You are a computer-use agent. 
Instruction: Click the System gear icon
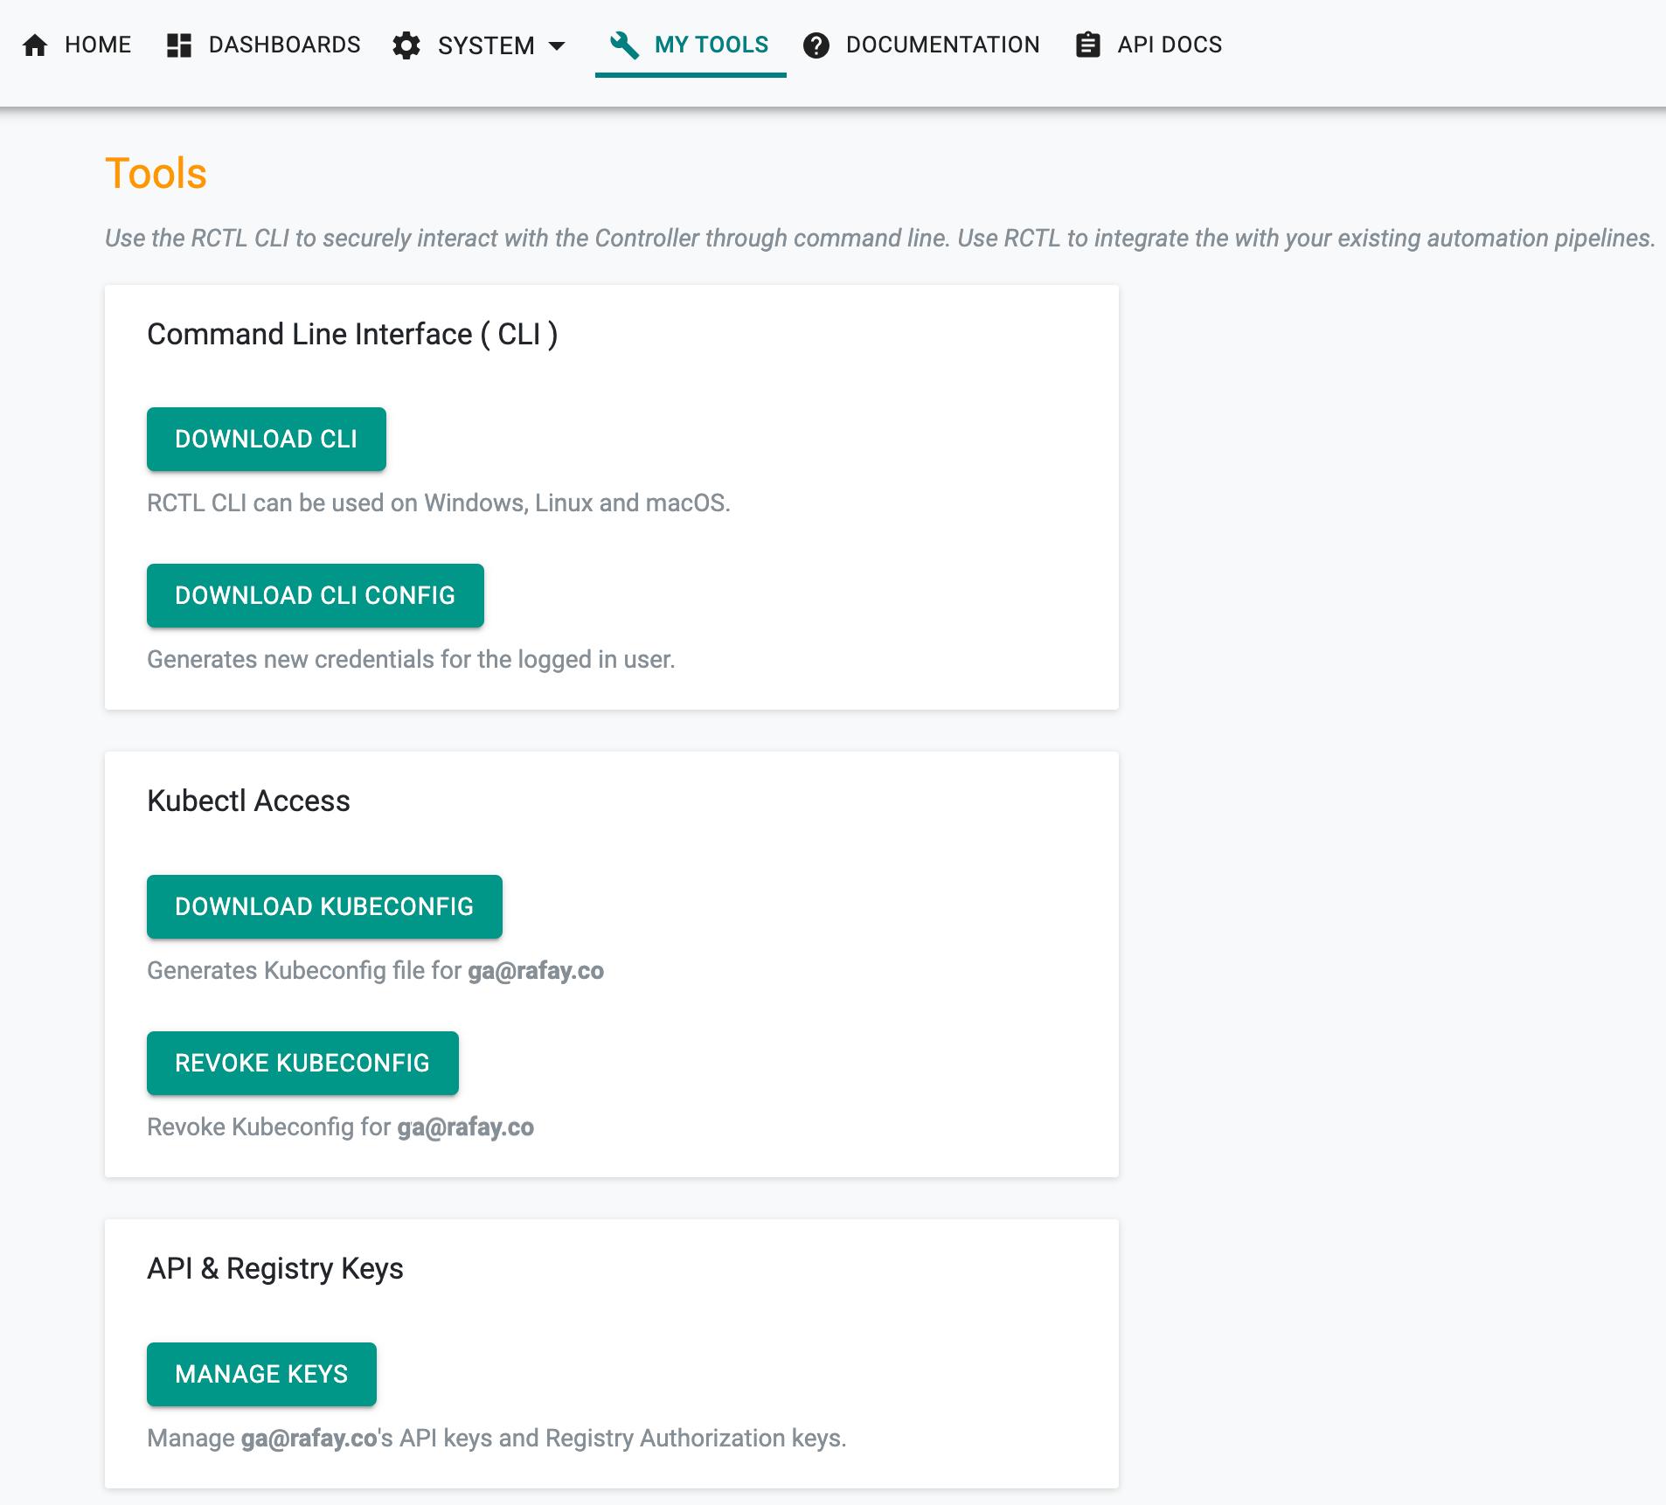pos(406,45)
